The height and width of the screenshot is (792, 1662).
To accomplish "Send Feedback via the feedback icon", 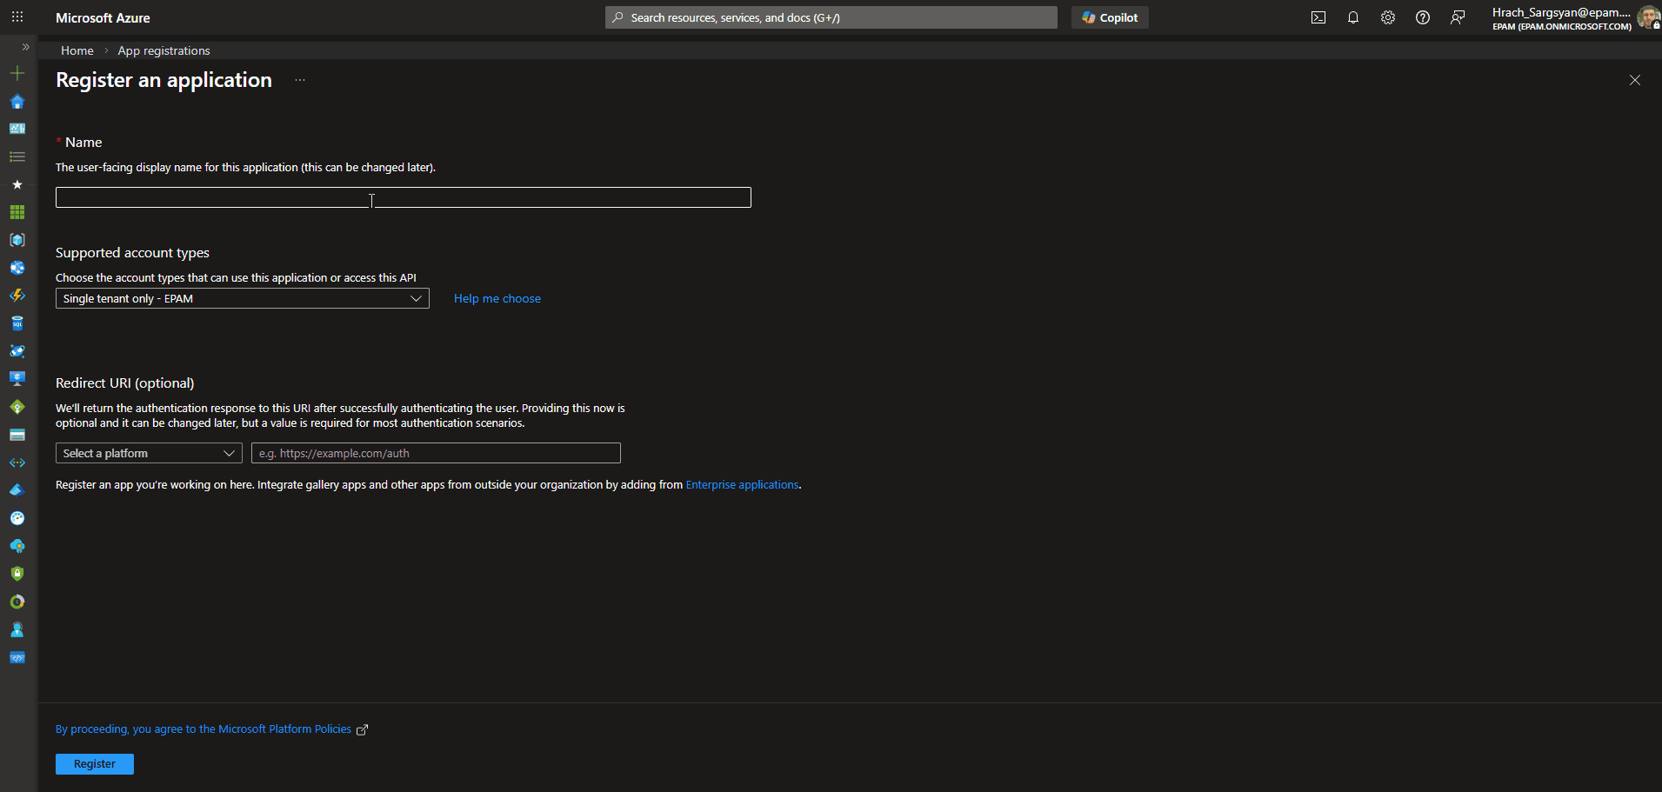I will [1458, 17].
